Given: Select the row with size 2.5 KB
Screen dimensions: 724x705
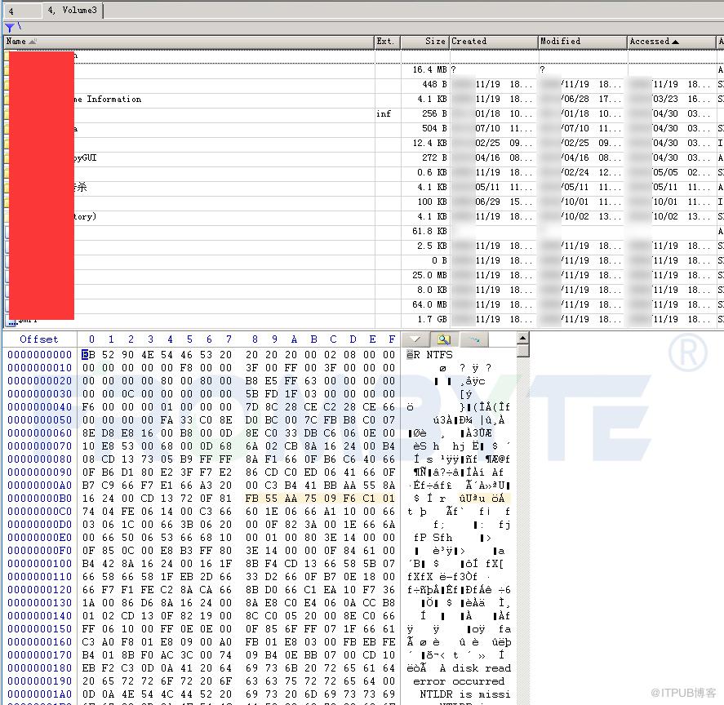Looking at the screenshot, I should 363,246.
